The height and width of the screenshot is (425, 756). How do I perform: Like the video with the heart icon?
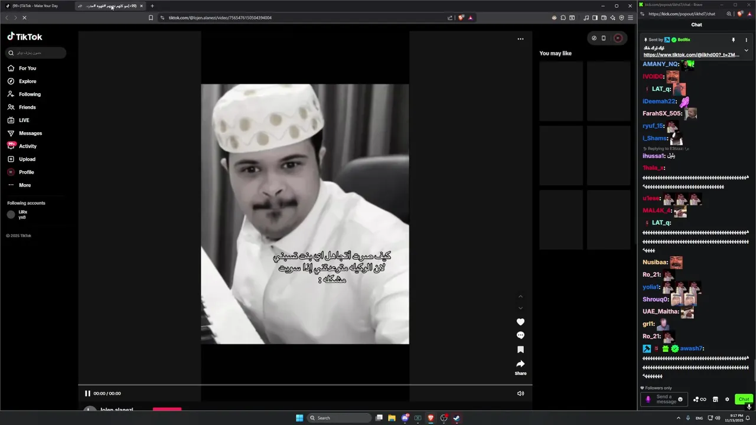(520, 322)
